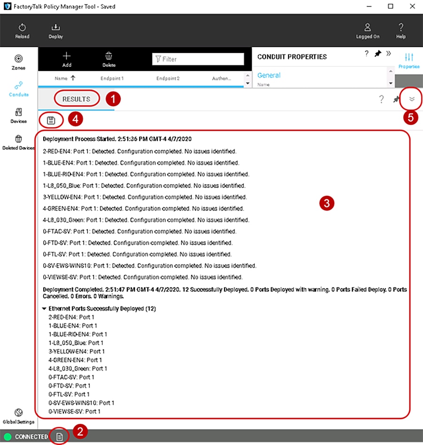Select the 1-BLUE-RIO-EN4 configuration completed log line
Viewport: 423px width, 445px height.
point(146,174)
